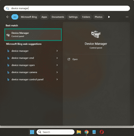Expand 'device manager cmd' suggestion chevron

click(57, 58)
